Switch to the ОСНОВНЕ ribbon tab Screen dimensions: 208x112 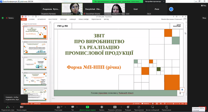(31, 19)
